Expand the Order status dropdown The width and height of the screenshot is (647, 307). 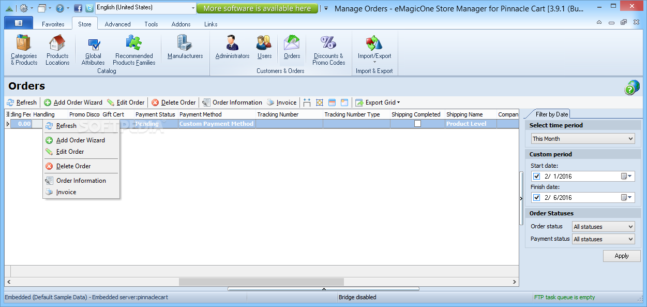point(603,227)
